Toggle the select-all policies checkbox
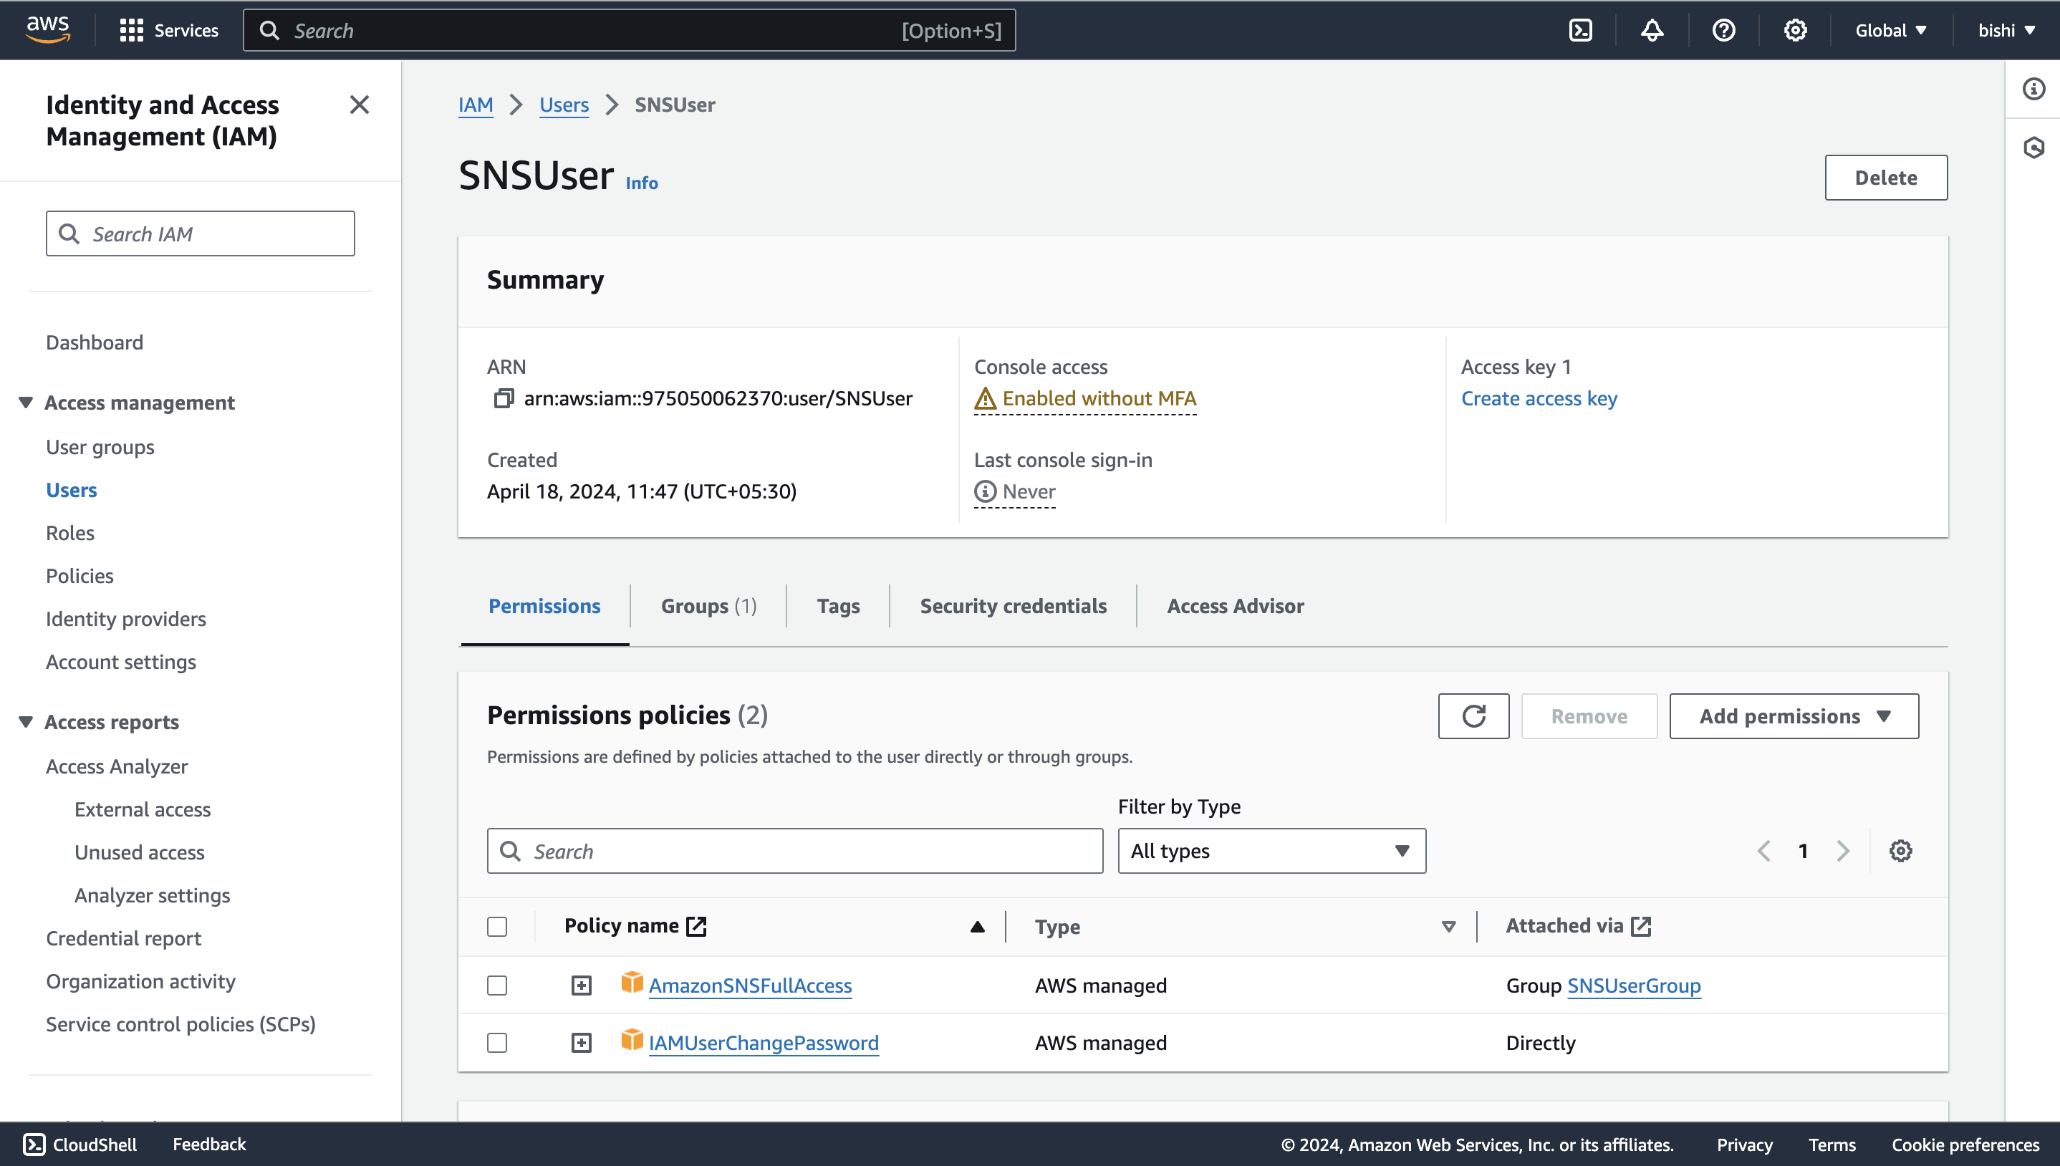 [497, 927]
